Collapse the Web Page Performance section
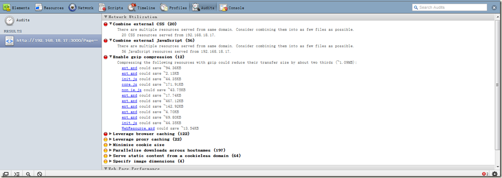This screenshot has width=502, height=178. (105, 168)
